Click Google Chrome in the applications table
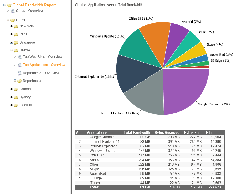 102,137
